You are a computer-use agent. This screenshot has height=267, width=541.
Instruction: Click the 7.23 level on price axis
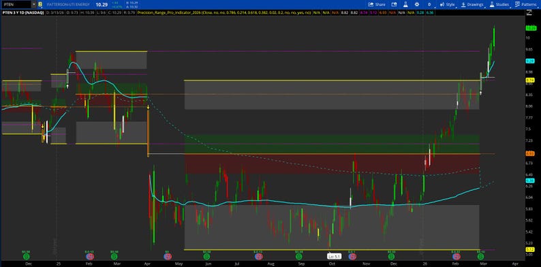[529, 140]
